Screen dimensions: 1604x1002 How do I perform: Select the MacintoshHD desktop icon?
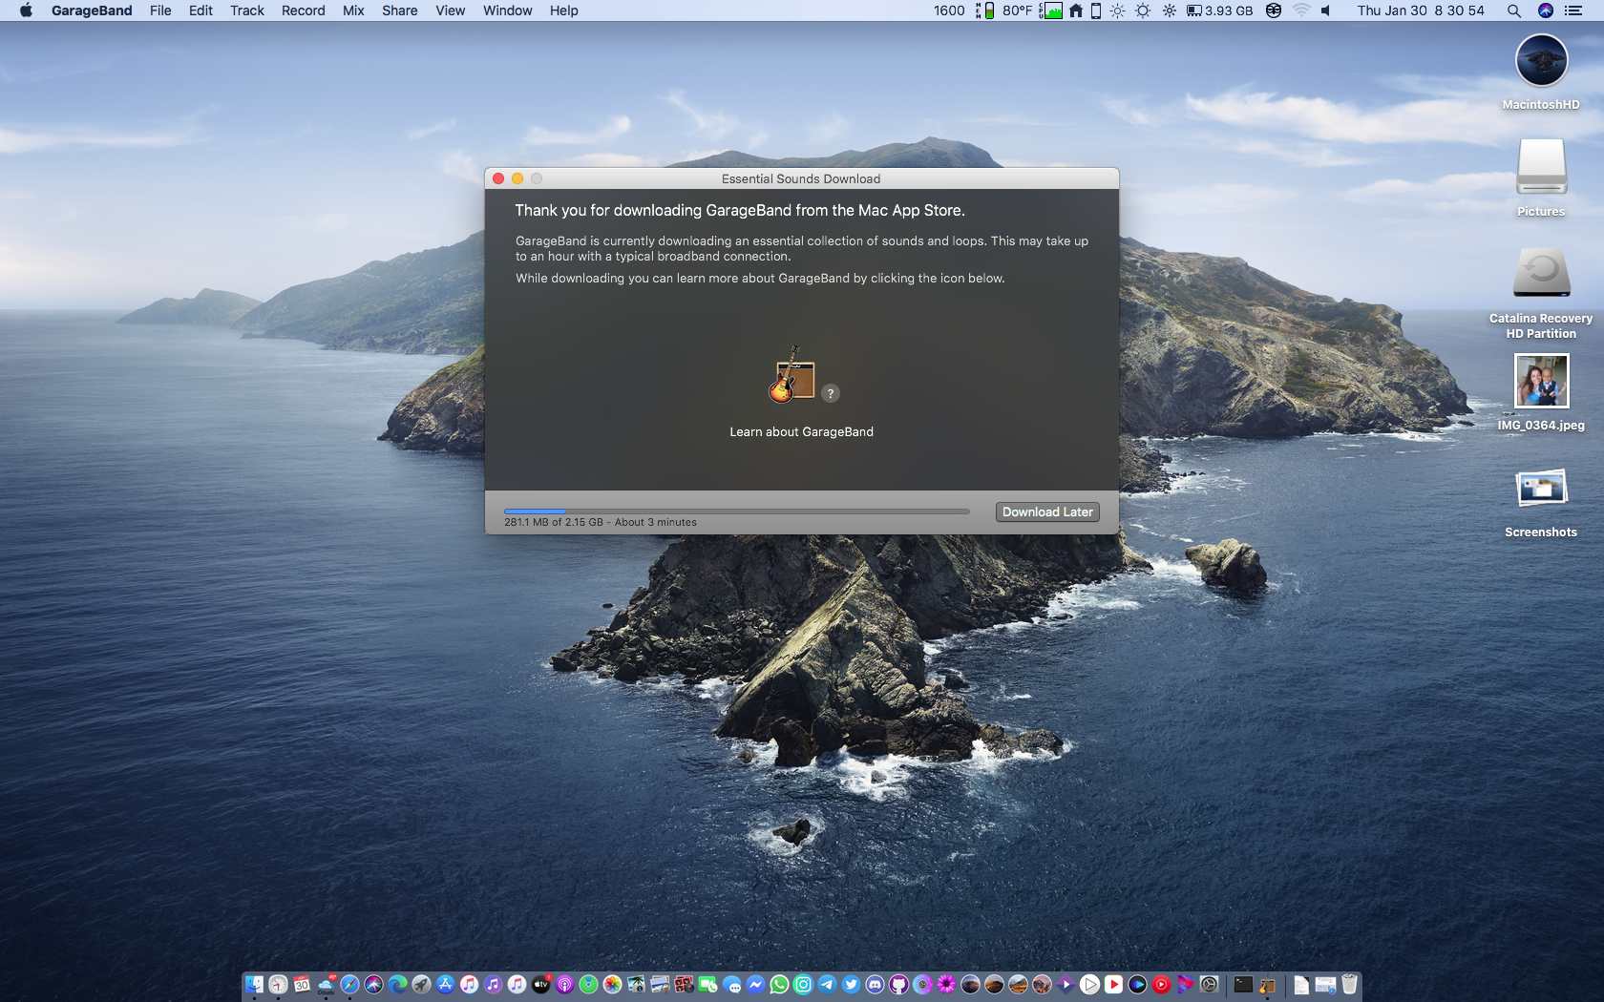tap(1541, 73)
